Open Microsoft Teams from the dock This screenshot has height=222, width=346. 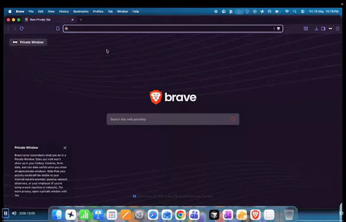pos(194,214)
